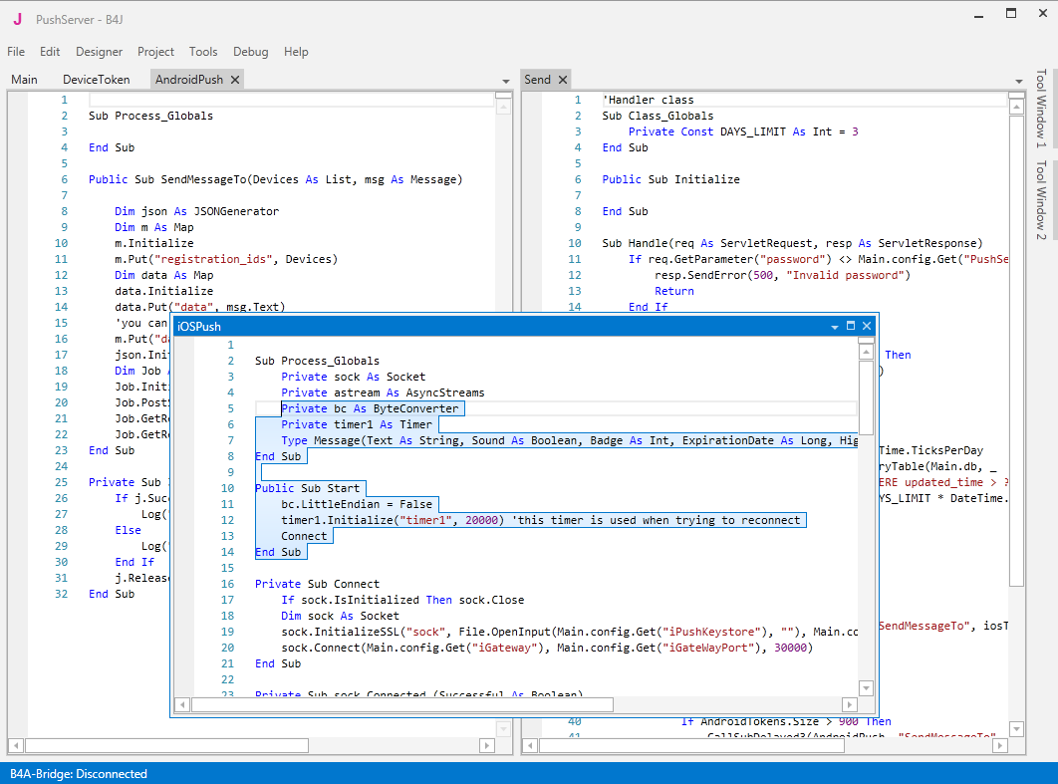The width and height of the screenshot is (1058, 784).
Task: Click scroll-down arrow in iOSPush editor
Action: pos(866,688)
